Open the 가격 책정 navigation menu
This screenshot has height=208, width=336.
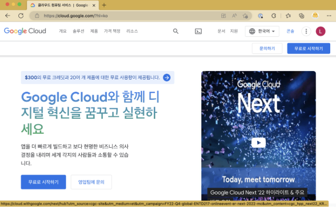(112, 31)
